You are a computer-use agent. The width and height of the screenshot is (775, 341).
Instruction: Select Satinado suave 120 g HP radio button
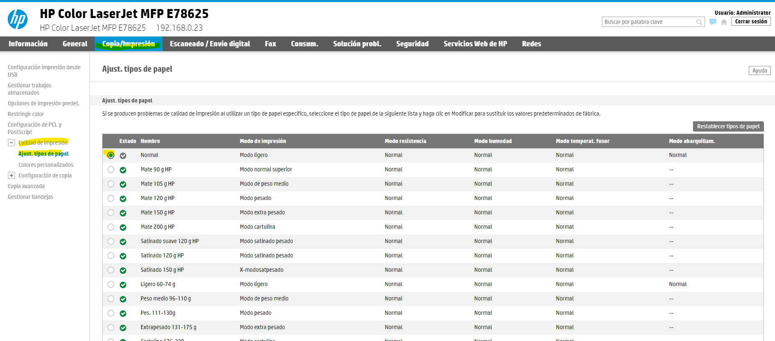pyautogui.click(x=111, y=241)
